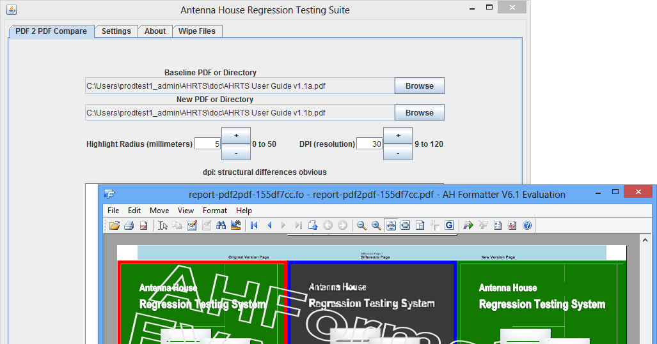657x344 pixels.
Task: Zoom in with the plus magnifier
Action: pos(376,226)
